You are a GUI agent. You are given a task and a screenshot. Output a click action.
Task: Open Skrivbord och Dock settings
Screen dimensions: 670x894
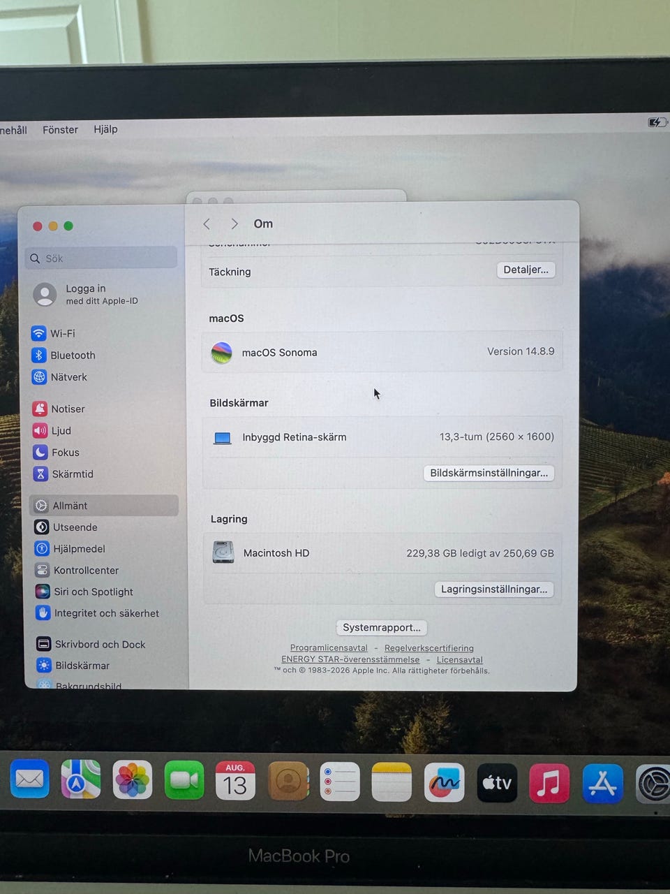[x=91, y=644]
